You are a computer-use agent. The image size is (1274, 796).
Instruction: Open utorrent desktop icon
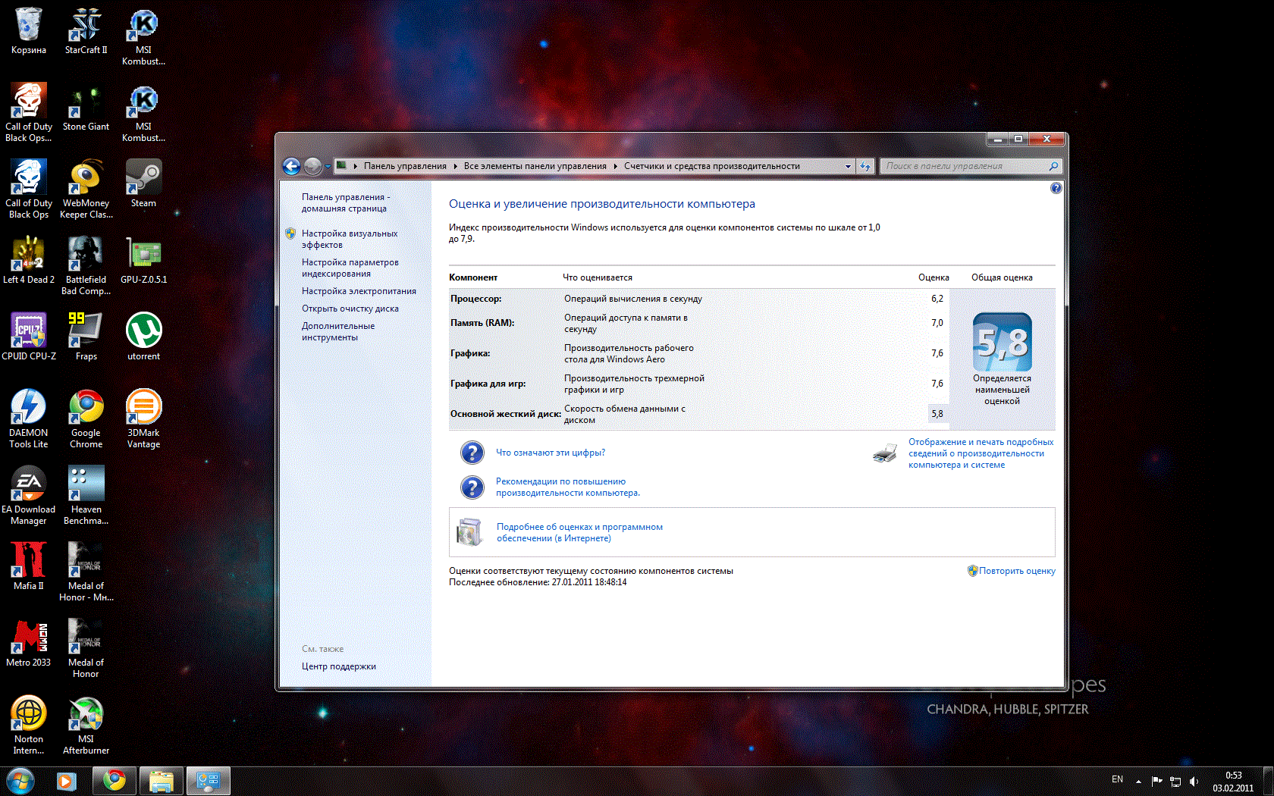[143, 337]
